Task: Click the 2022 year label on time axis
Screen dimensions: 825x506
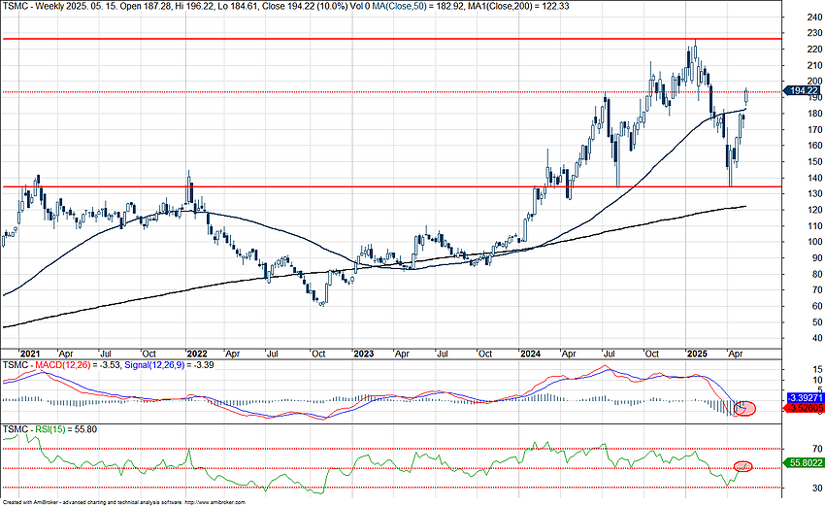Action: [x=197, y=354]
